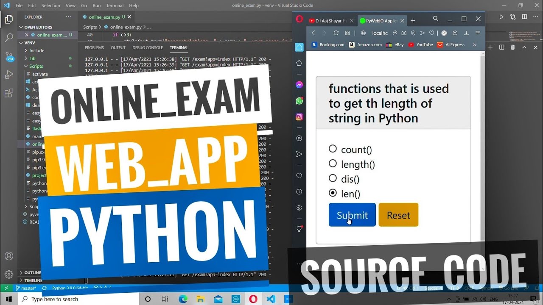Open Task View on taskbar
Image resolution: width=543 pixels, height=305 pixels.
(x=165, y=299)
